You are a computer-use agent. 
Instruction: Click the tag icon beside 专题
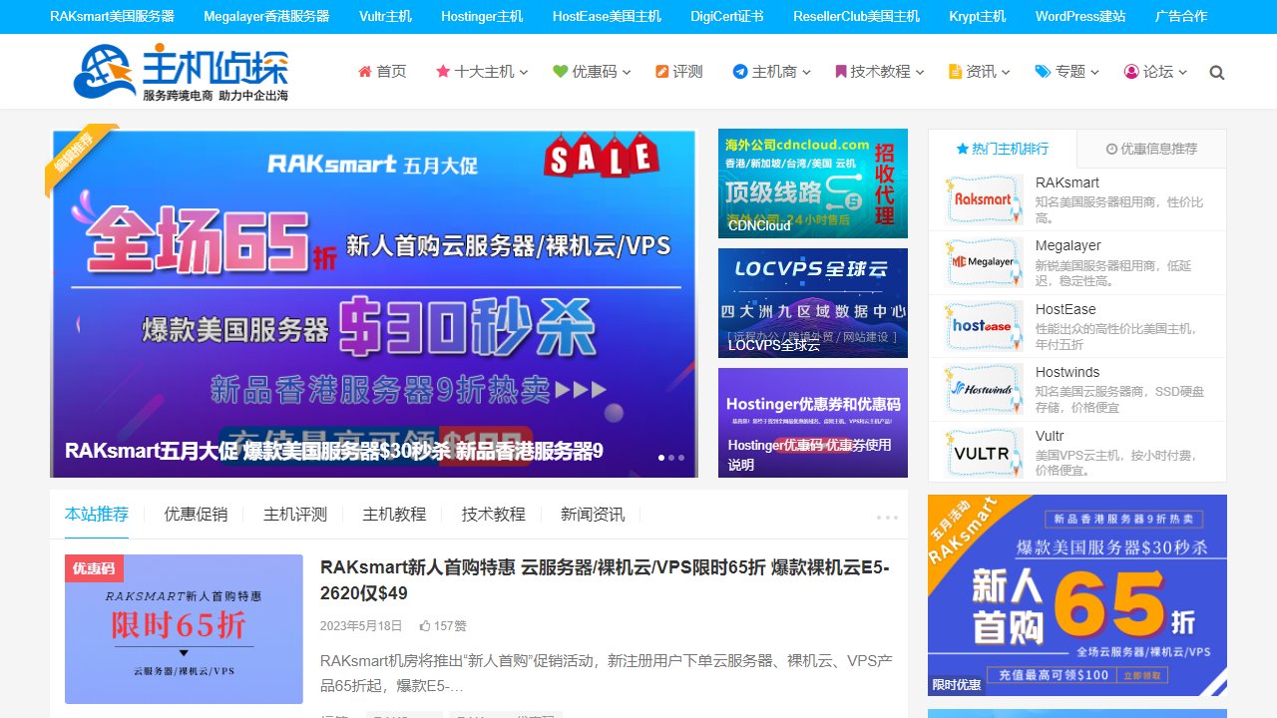(x=1044, y=72)
